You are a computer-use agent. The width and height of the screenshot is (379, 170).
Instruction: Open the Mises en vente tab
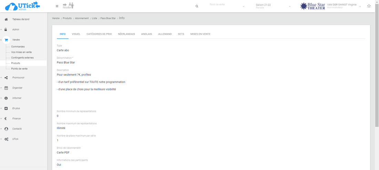(200, 34)
